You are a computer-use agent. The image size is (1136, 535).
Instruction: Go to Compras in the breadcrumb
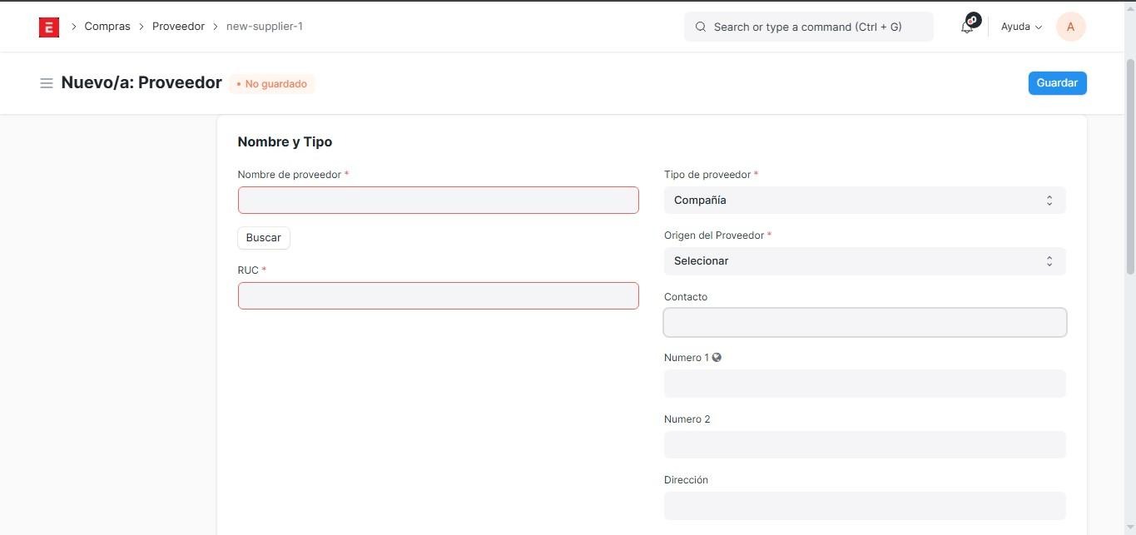coord(107,27)
